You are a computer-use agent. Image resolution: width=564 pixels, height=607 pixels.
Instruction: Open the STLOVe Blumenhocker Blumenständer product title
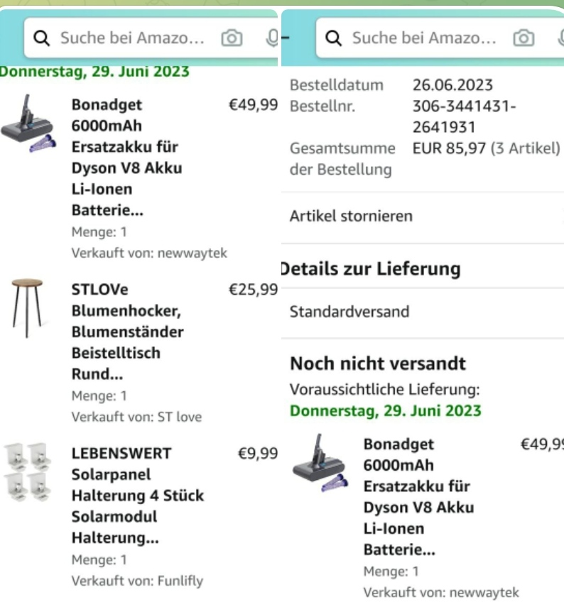click(127, 332)
